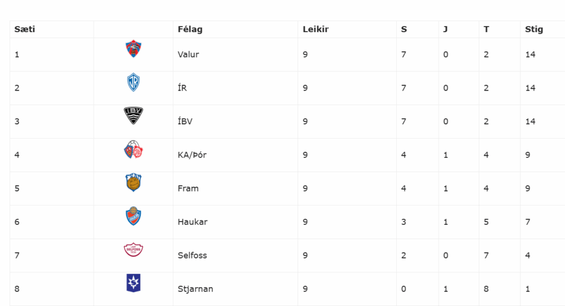The image size is (565, 306).
Task: Select the Stjarnan team name
Action: click(195, 289)
